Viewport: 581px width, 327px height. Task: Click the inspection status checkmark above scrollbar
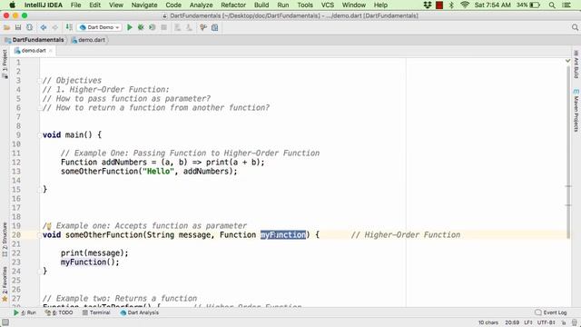coord(567,61)
